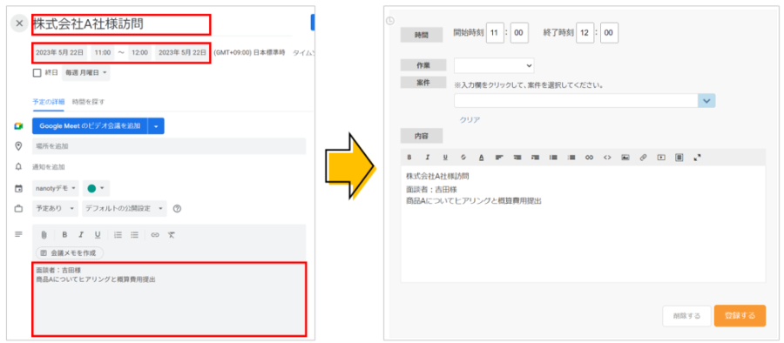This screenshot has height=343, width=784.
Task: Click the 開始時刻 minute field
Action: click(519, 33)
